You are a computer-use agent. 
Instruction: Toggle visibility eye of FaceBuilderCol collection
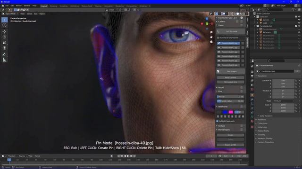(x=299, y=26)
